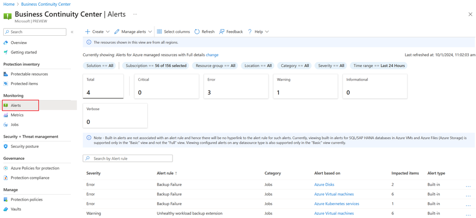This screenshot has width=476, height=218.
Task: Open the Overview sidebar item
Action: click(19, 42)
